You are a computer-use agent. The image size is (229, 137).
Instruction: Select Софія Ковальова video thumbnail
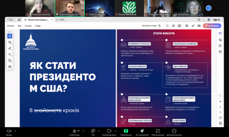click(x=99, y=8)
